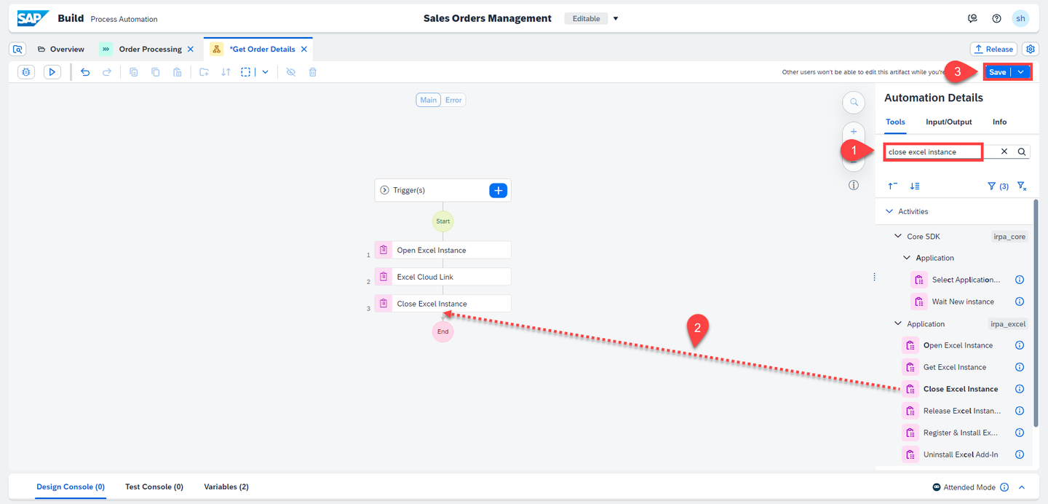Open the Info tab in Automation Details
This screenshot has width=1048, height=504.
pos(999,122)
